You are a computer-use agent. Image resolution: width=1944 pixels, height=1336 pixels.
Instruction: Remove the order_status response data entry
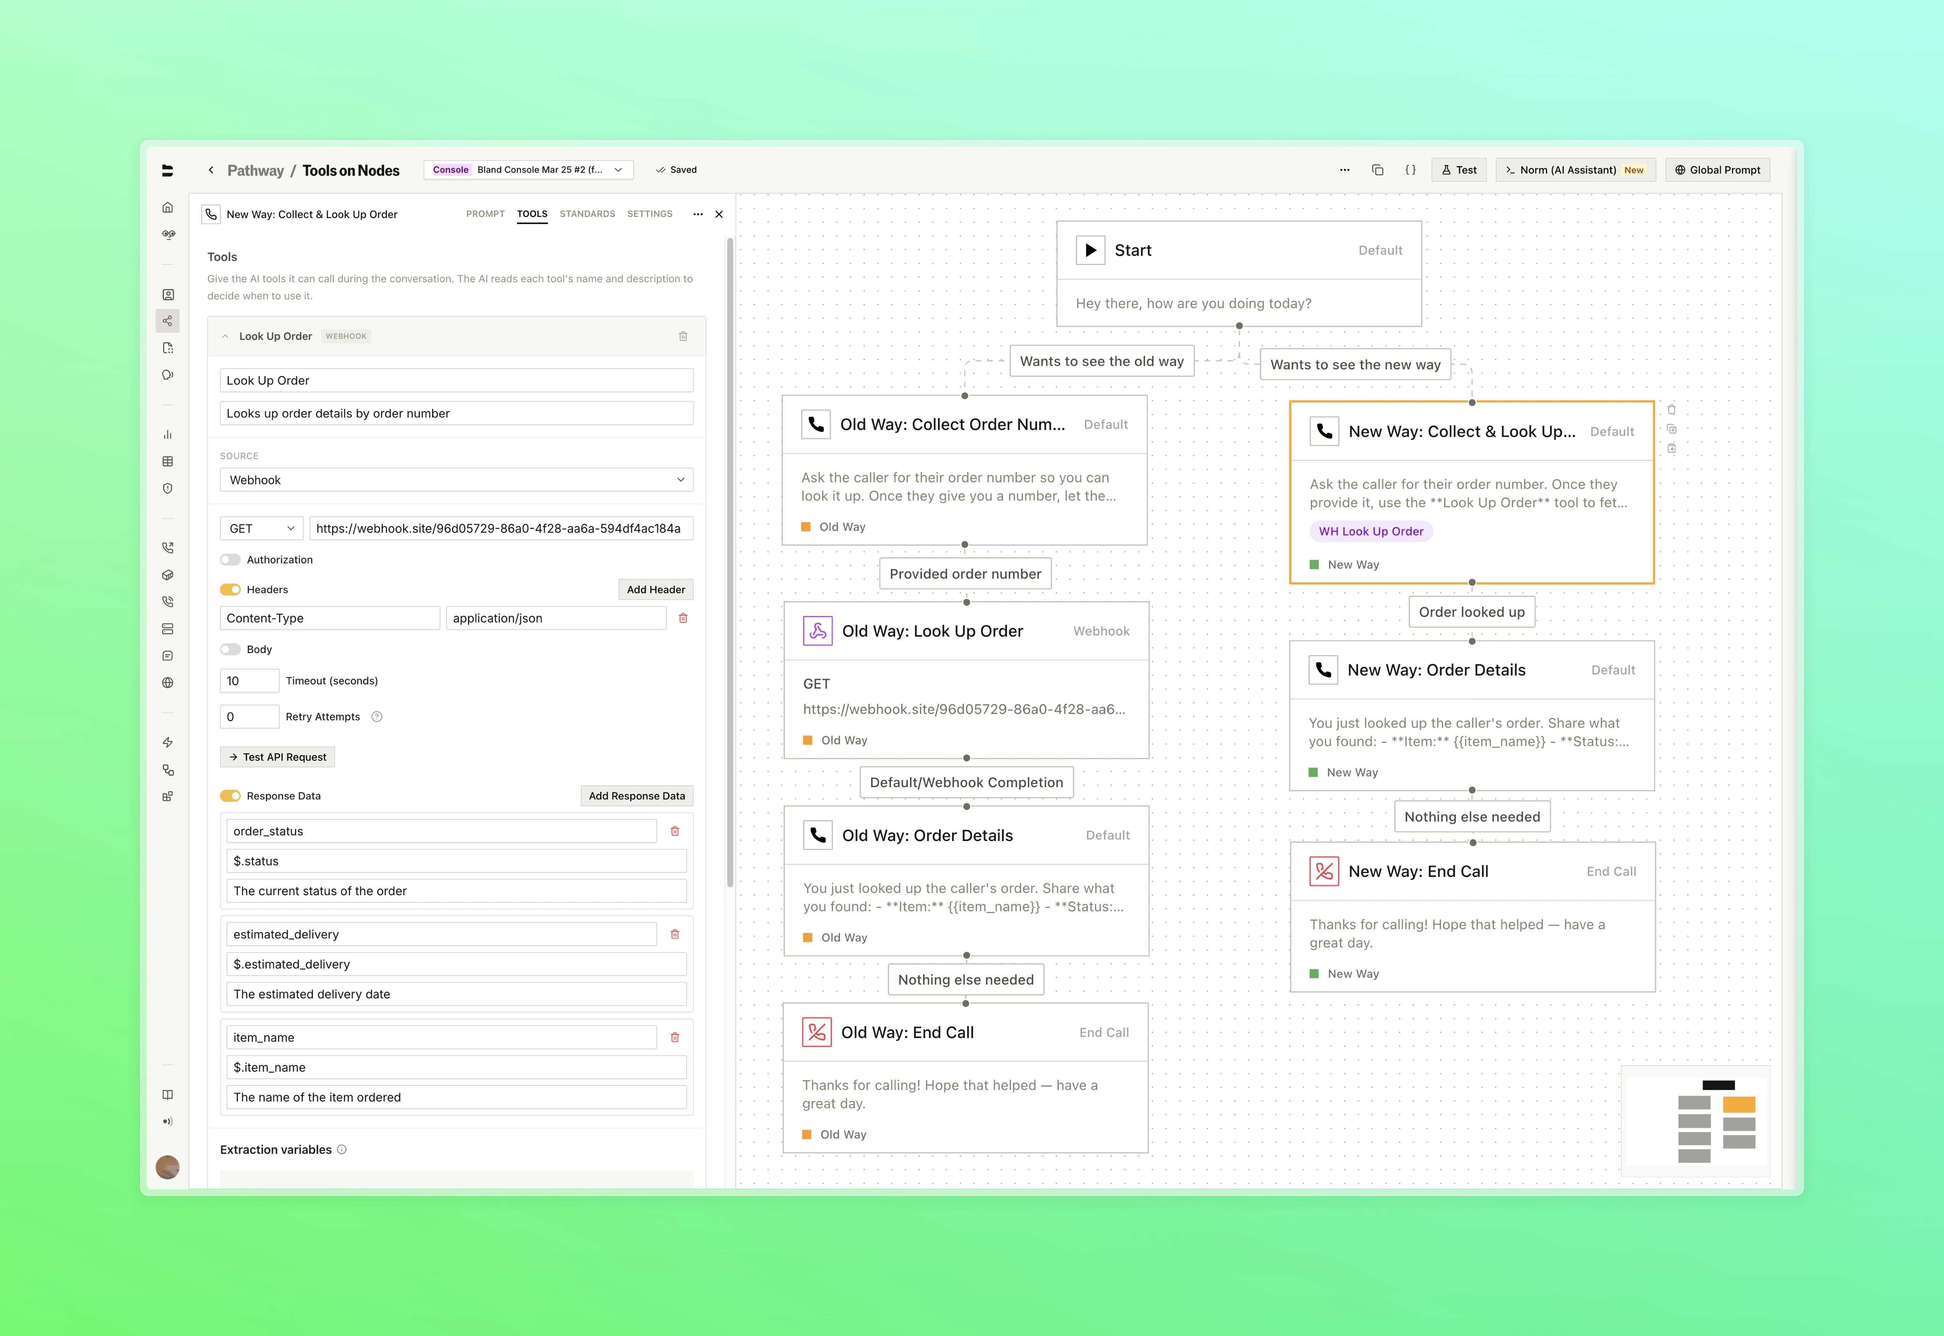675,831
